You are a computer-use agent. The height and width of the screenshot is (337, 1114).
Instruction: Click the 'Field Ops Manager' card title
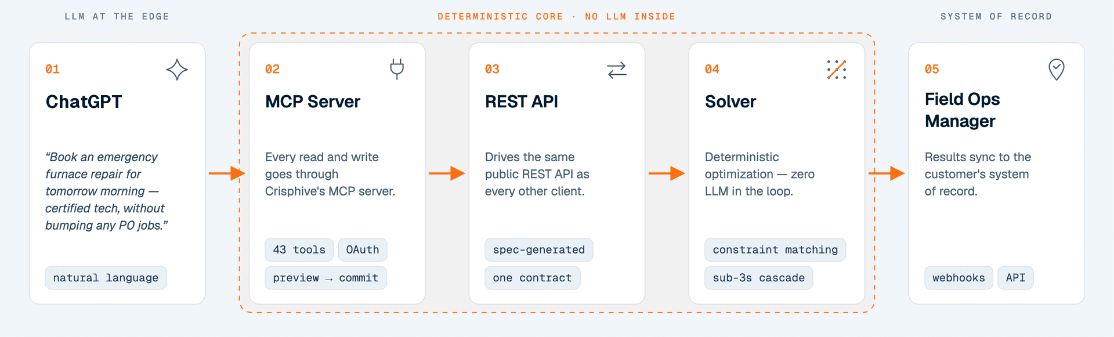coord(963,110)
